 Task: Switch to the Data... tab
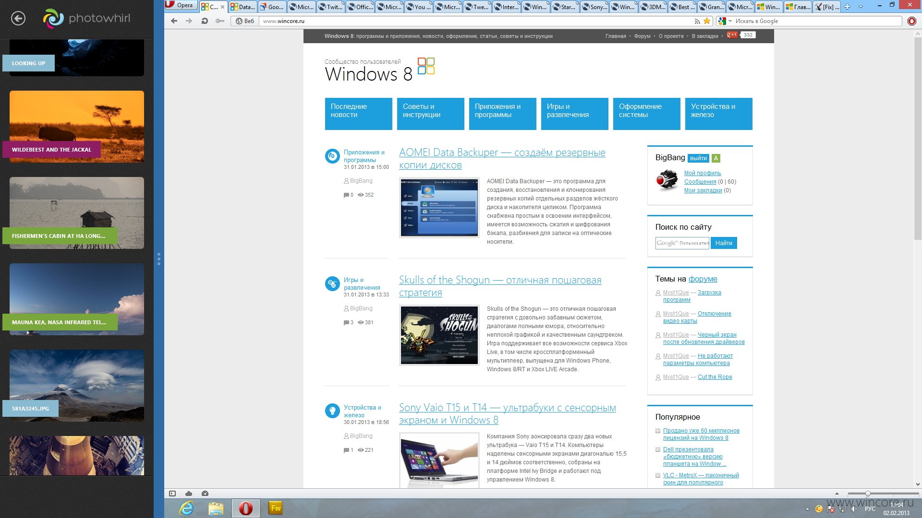coord(243,7)
